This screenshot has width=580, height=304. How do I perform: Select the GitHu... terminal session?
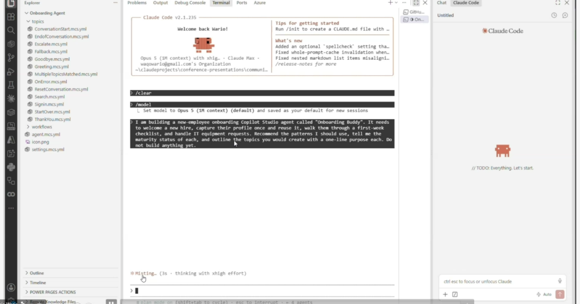click(x=414, y=12)
